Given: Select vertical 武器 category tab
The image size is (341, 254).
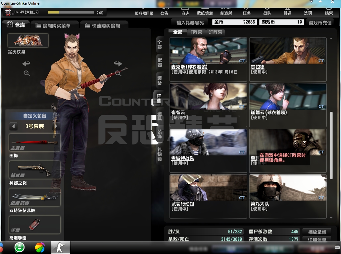Looking at the screenshot, I should point(160,63).
